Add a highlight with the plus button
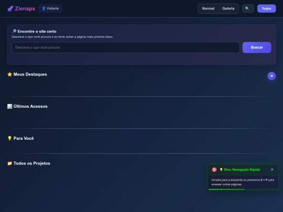Viewport: 283px width, 212px height. [x=271, y=76]
